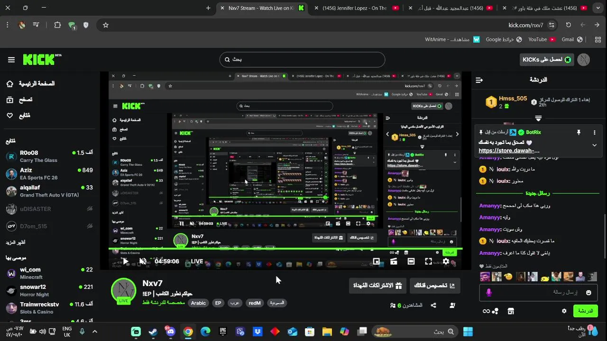Image resolution: width=607 pixels, height=341 pixels.
Task: Toggle theater mode in player controls
Action: [411, 261]
